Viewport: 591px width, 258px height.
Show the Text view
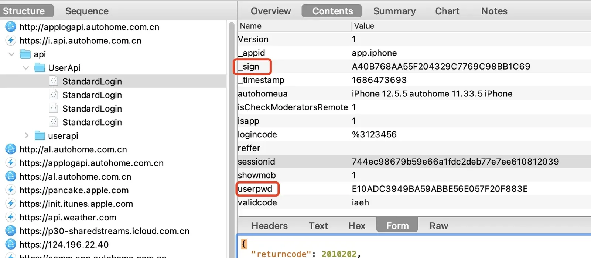(318, 226)
